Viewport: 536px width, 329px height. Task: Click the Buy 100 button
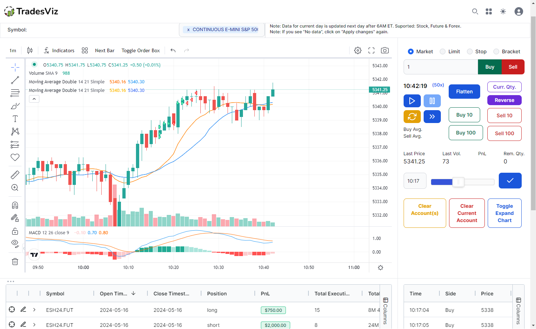(x=466, y=133)
